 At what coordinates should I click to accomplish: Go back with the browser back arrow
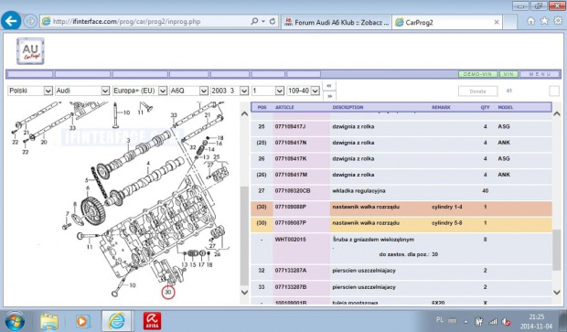click(11, 21)
